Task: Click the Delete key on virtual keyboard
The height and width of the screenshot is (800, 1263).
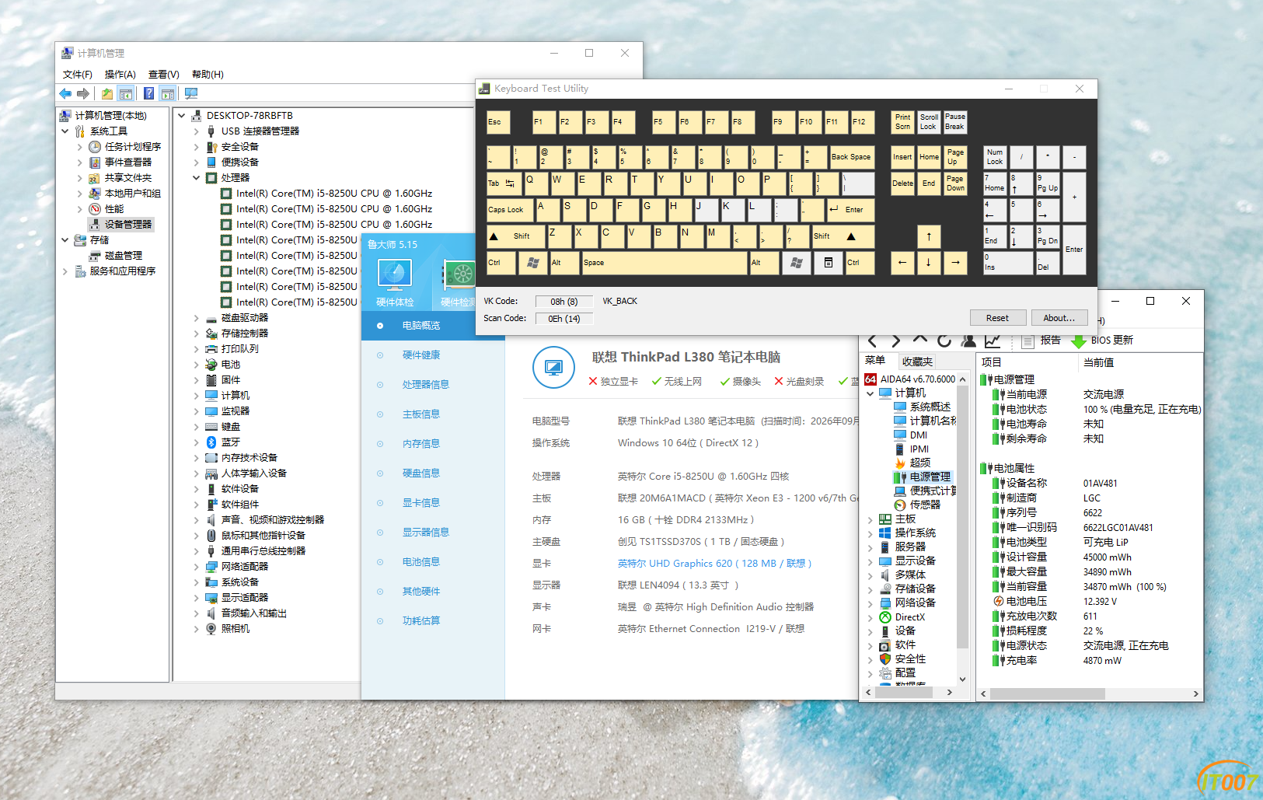Action: (902, 183)
